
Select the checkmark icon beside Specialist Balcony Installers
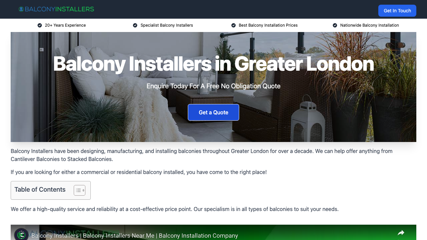[x=135, y=25]
